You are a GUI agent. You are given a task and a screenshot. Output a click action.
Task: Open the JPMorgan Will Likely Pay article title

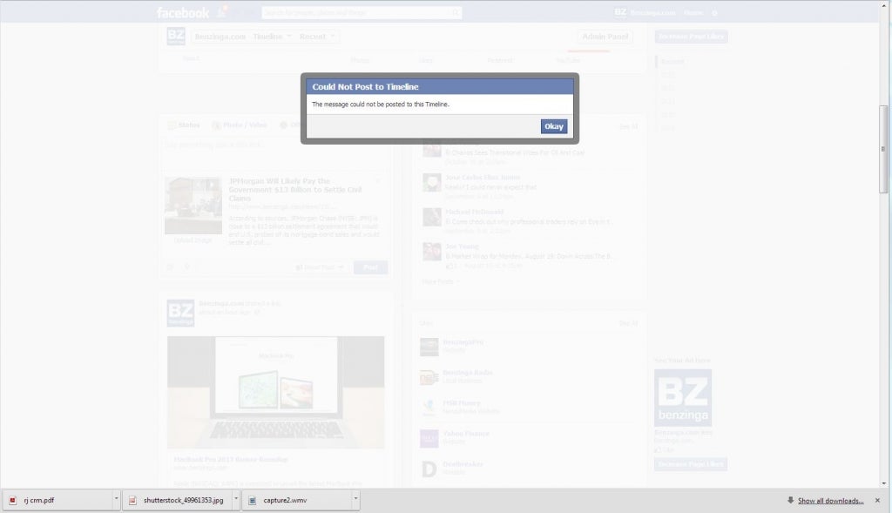(x=295, y=189)
